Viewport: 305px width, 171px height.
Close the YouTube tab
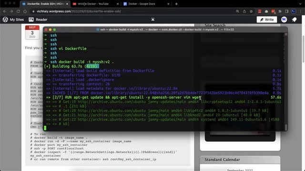(x=118, y=4)
